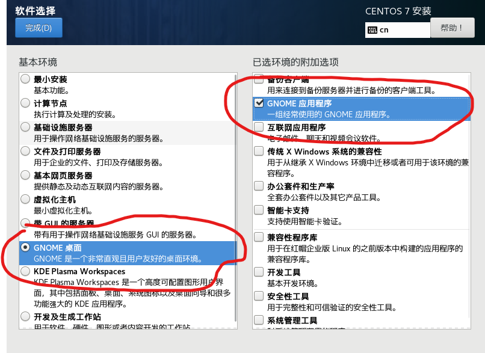485x353 pixels.
Task: Click the 完成(D) done button
Action: click(39, 28)
